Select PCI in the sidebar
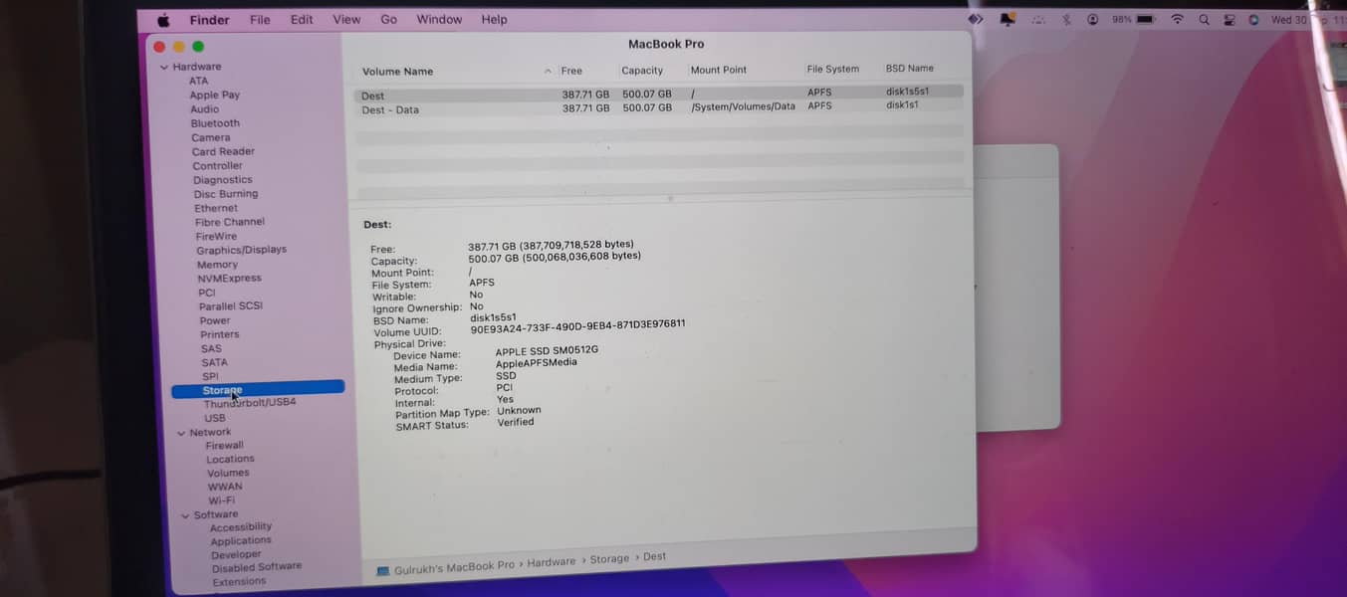The height and width of the screenshot is (597, 1347). tap(206, 293)
